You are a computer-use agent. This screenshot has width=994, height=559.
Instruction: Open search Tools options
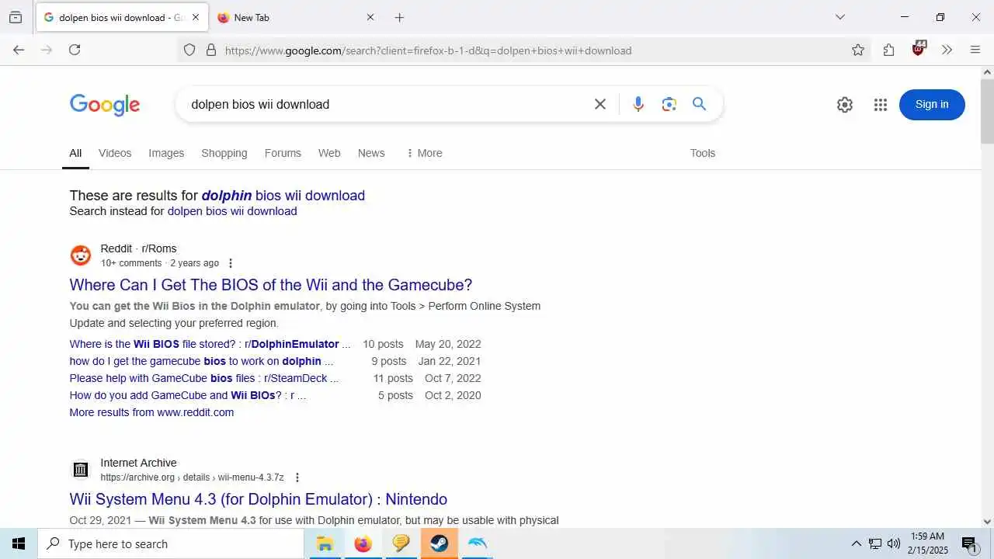click(703, 153)
